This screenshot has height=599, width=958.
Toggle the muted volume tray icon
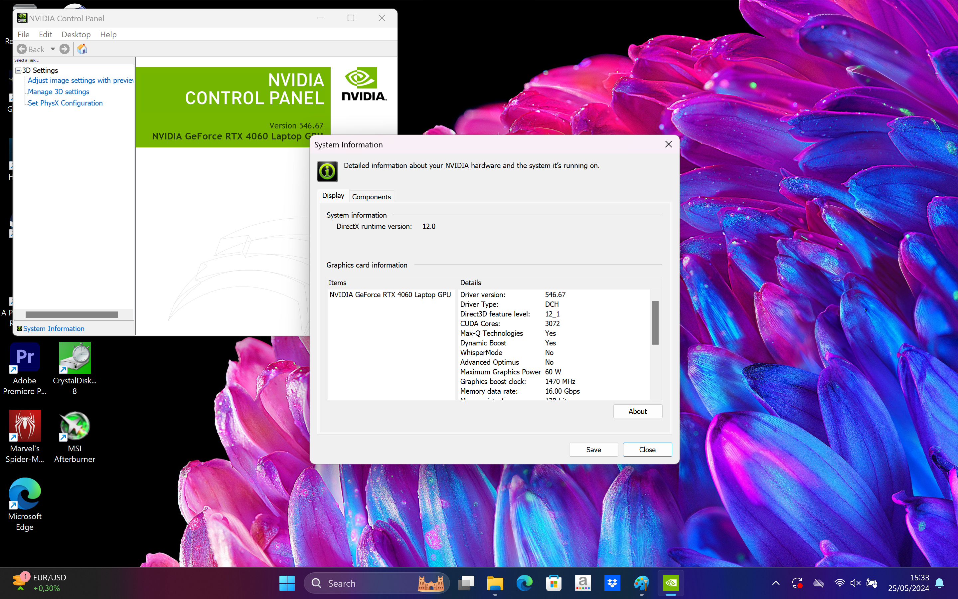point(855,583)
